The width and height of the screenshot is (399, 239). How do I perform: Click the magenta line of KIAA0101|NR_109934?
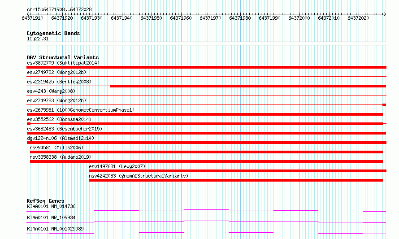pos(206,222)
